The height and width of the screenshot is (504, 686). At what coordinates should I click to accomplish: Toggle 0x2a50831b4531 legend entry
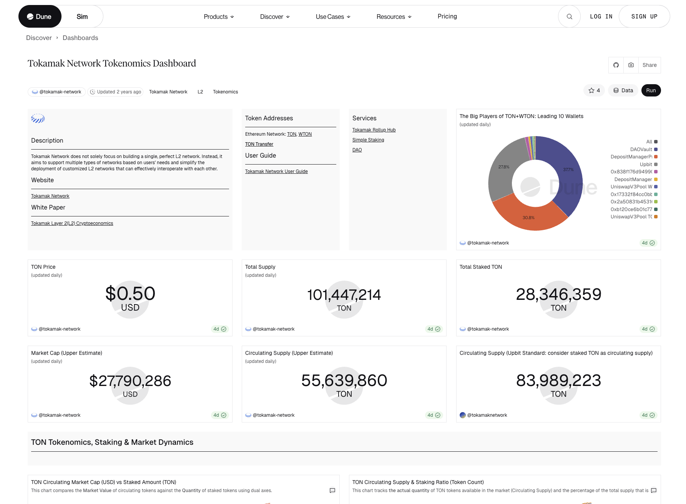pos(634,202)
